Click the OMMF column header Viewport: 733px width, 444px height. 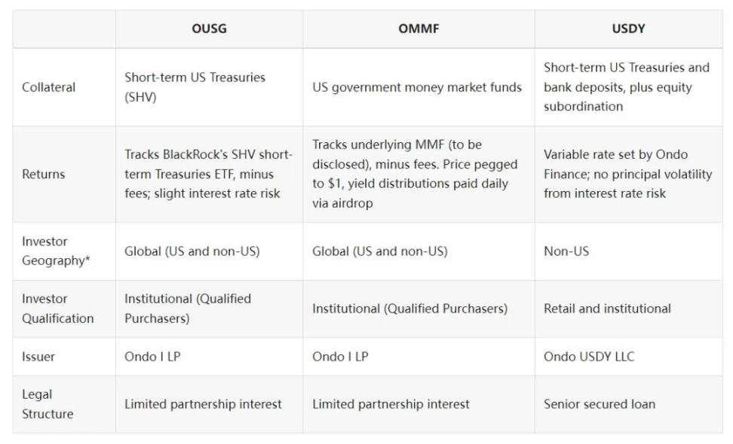pyautogui.click(x=419, y=29)
